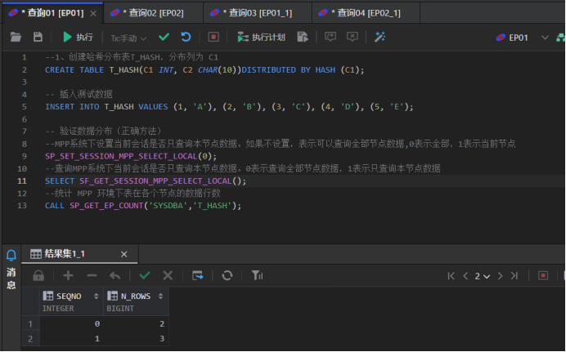The height and width of the screenshot is (352, 566).
Task: Click stop icon in result toolbar
Action: point(543,275)
